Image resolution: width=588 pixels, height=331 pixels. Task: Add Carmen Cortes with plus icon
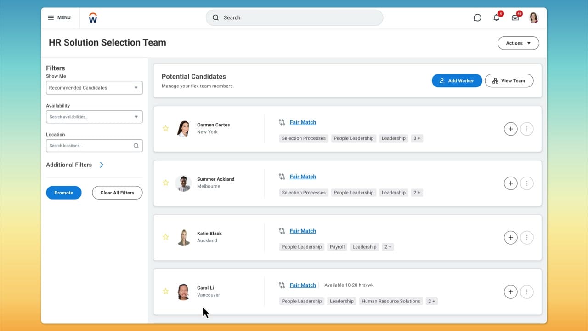pos(510,129)
